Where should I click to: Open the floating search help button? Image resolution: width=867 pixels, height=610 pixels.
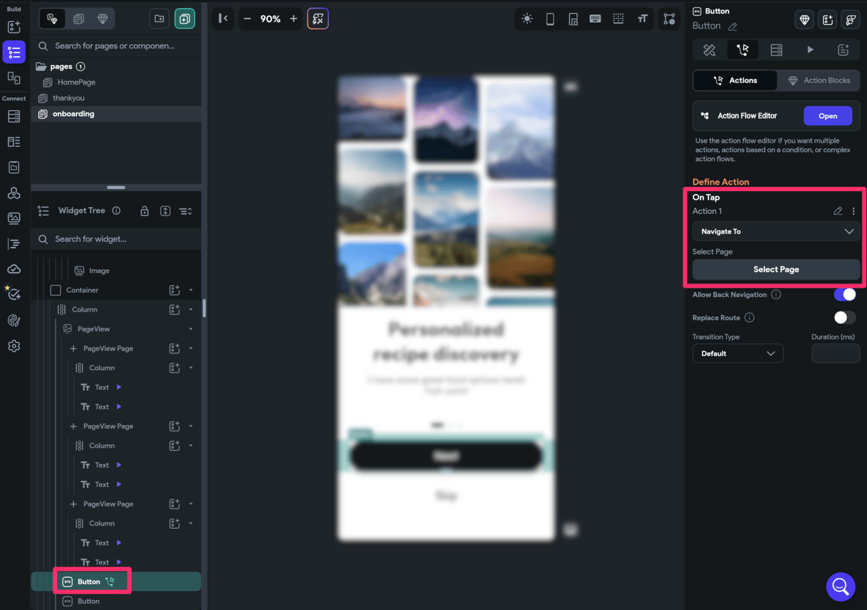[x=841, y=587]
